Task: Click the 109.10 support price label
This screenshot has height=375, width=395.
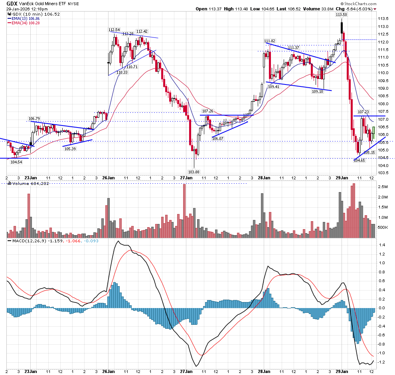Action: click(317, 91)
